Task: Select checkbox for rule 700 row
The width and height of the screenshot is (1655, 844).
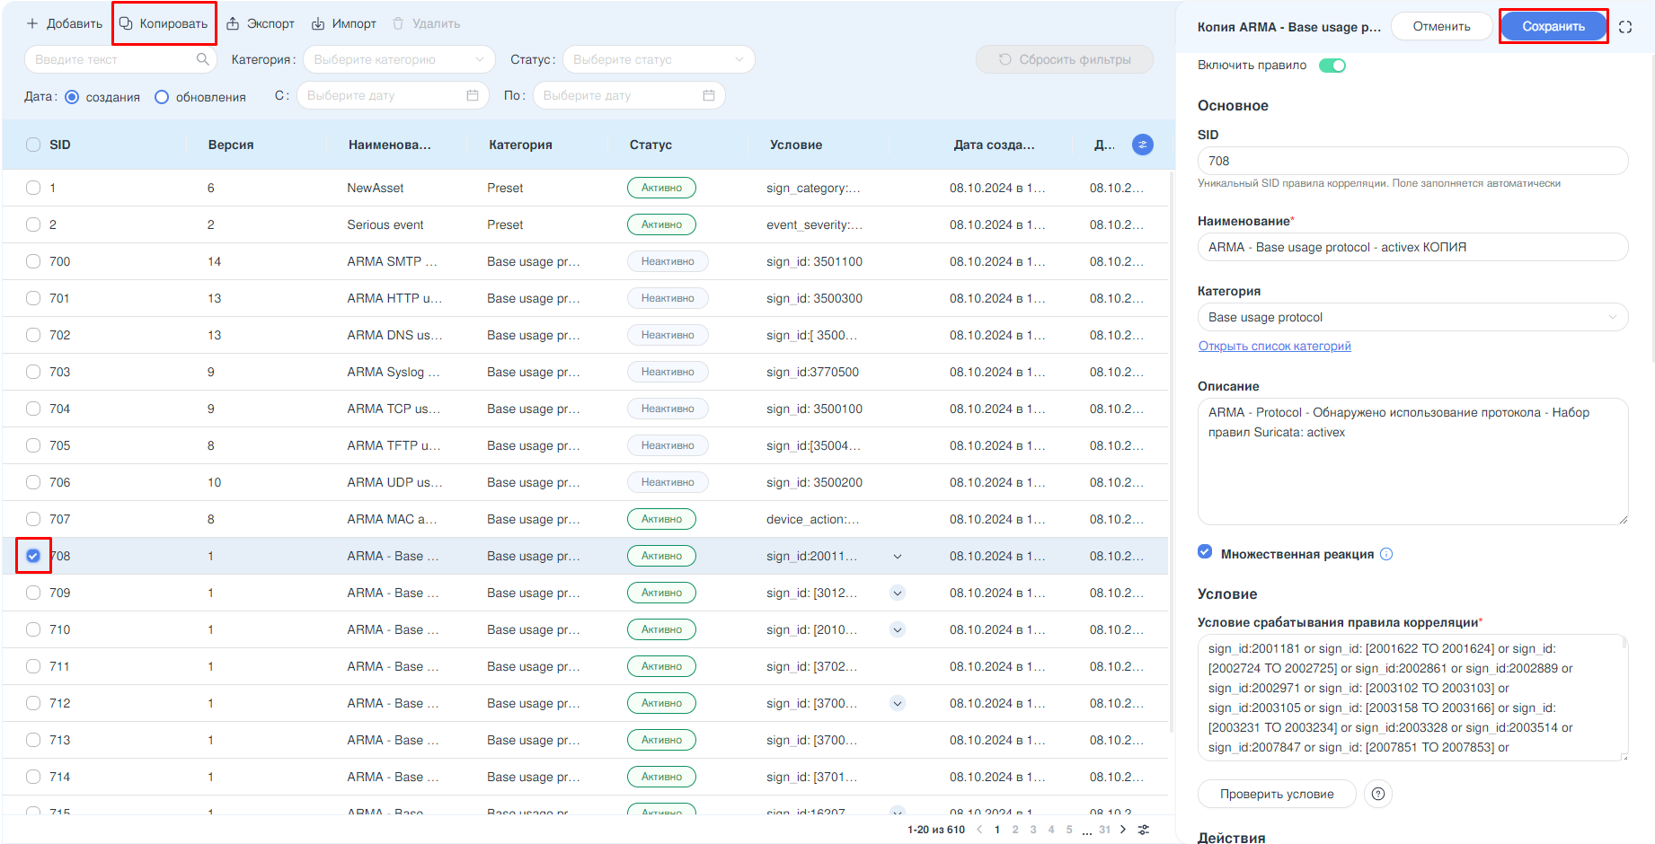Action: click(x=33, y=261)
